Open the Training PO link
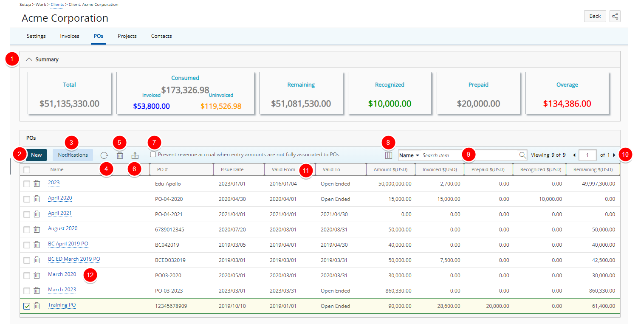 tap(62, 305)
